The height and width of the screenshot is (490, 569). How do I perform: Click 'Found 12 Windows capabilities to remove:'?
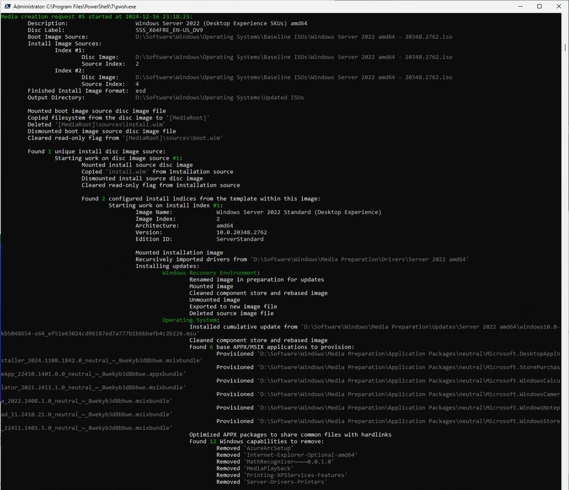tap(257, 442)
